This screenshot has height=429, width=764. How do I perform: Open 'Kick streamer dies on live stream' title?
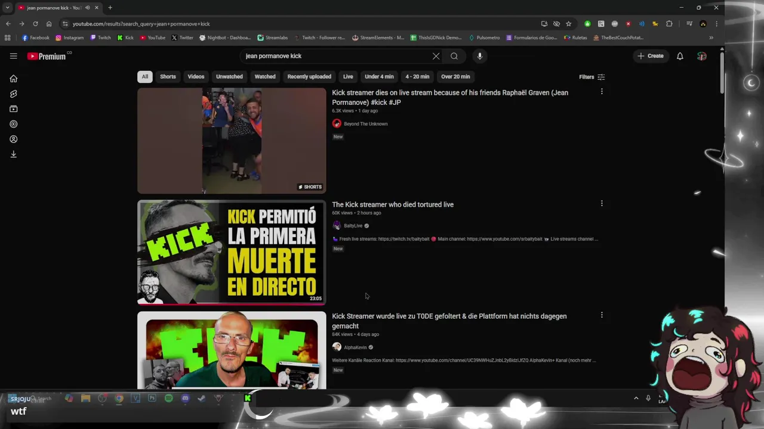[450, 97]
